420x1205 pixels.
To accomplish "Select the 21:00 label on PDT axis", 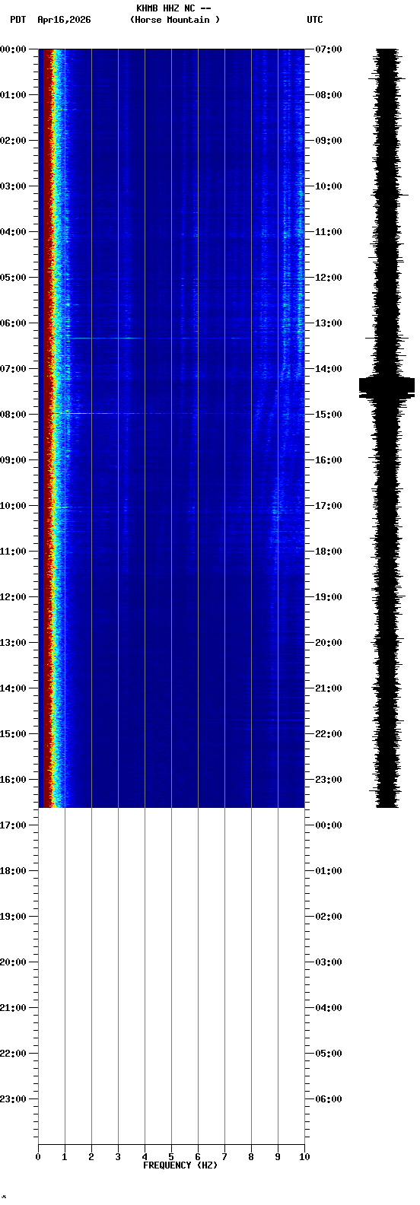I will click(13, 1008).
